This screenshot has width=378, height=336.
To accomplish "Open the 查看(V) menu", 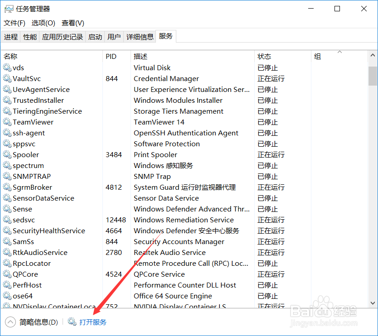I will pyautogui.click(x=73, y=23).
